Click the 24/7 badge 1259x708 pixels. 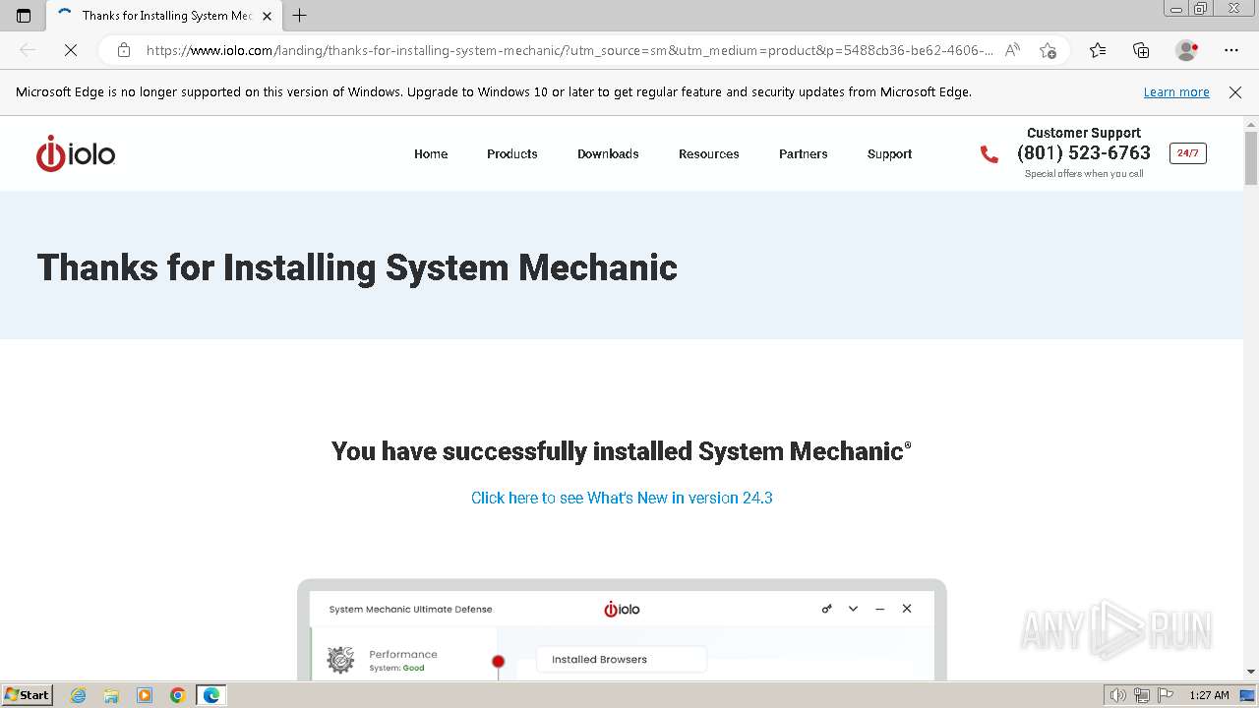[1187, 153]
